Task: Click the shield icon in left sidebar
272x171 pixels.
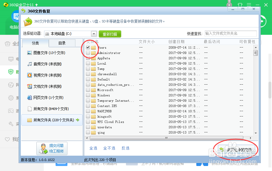Action: [11, 72]
